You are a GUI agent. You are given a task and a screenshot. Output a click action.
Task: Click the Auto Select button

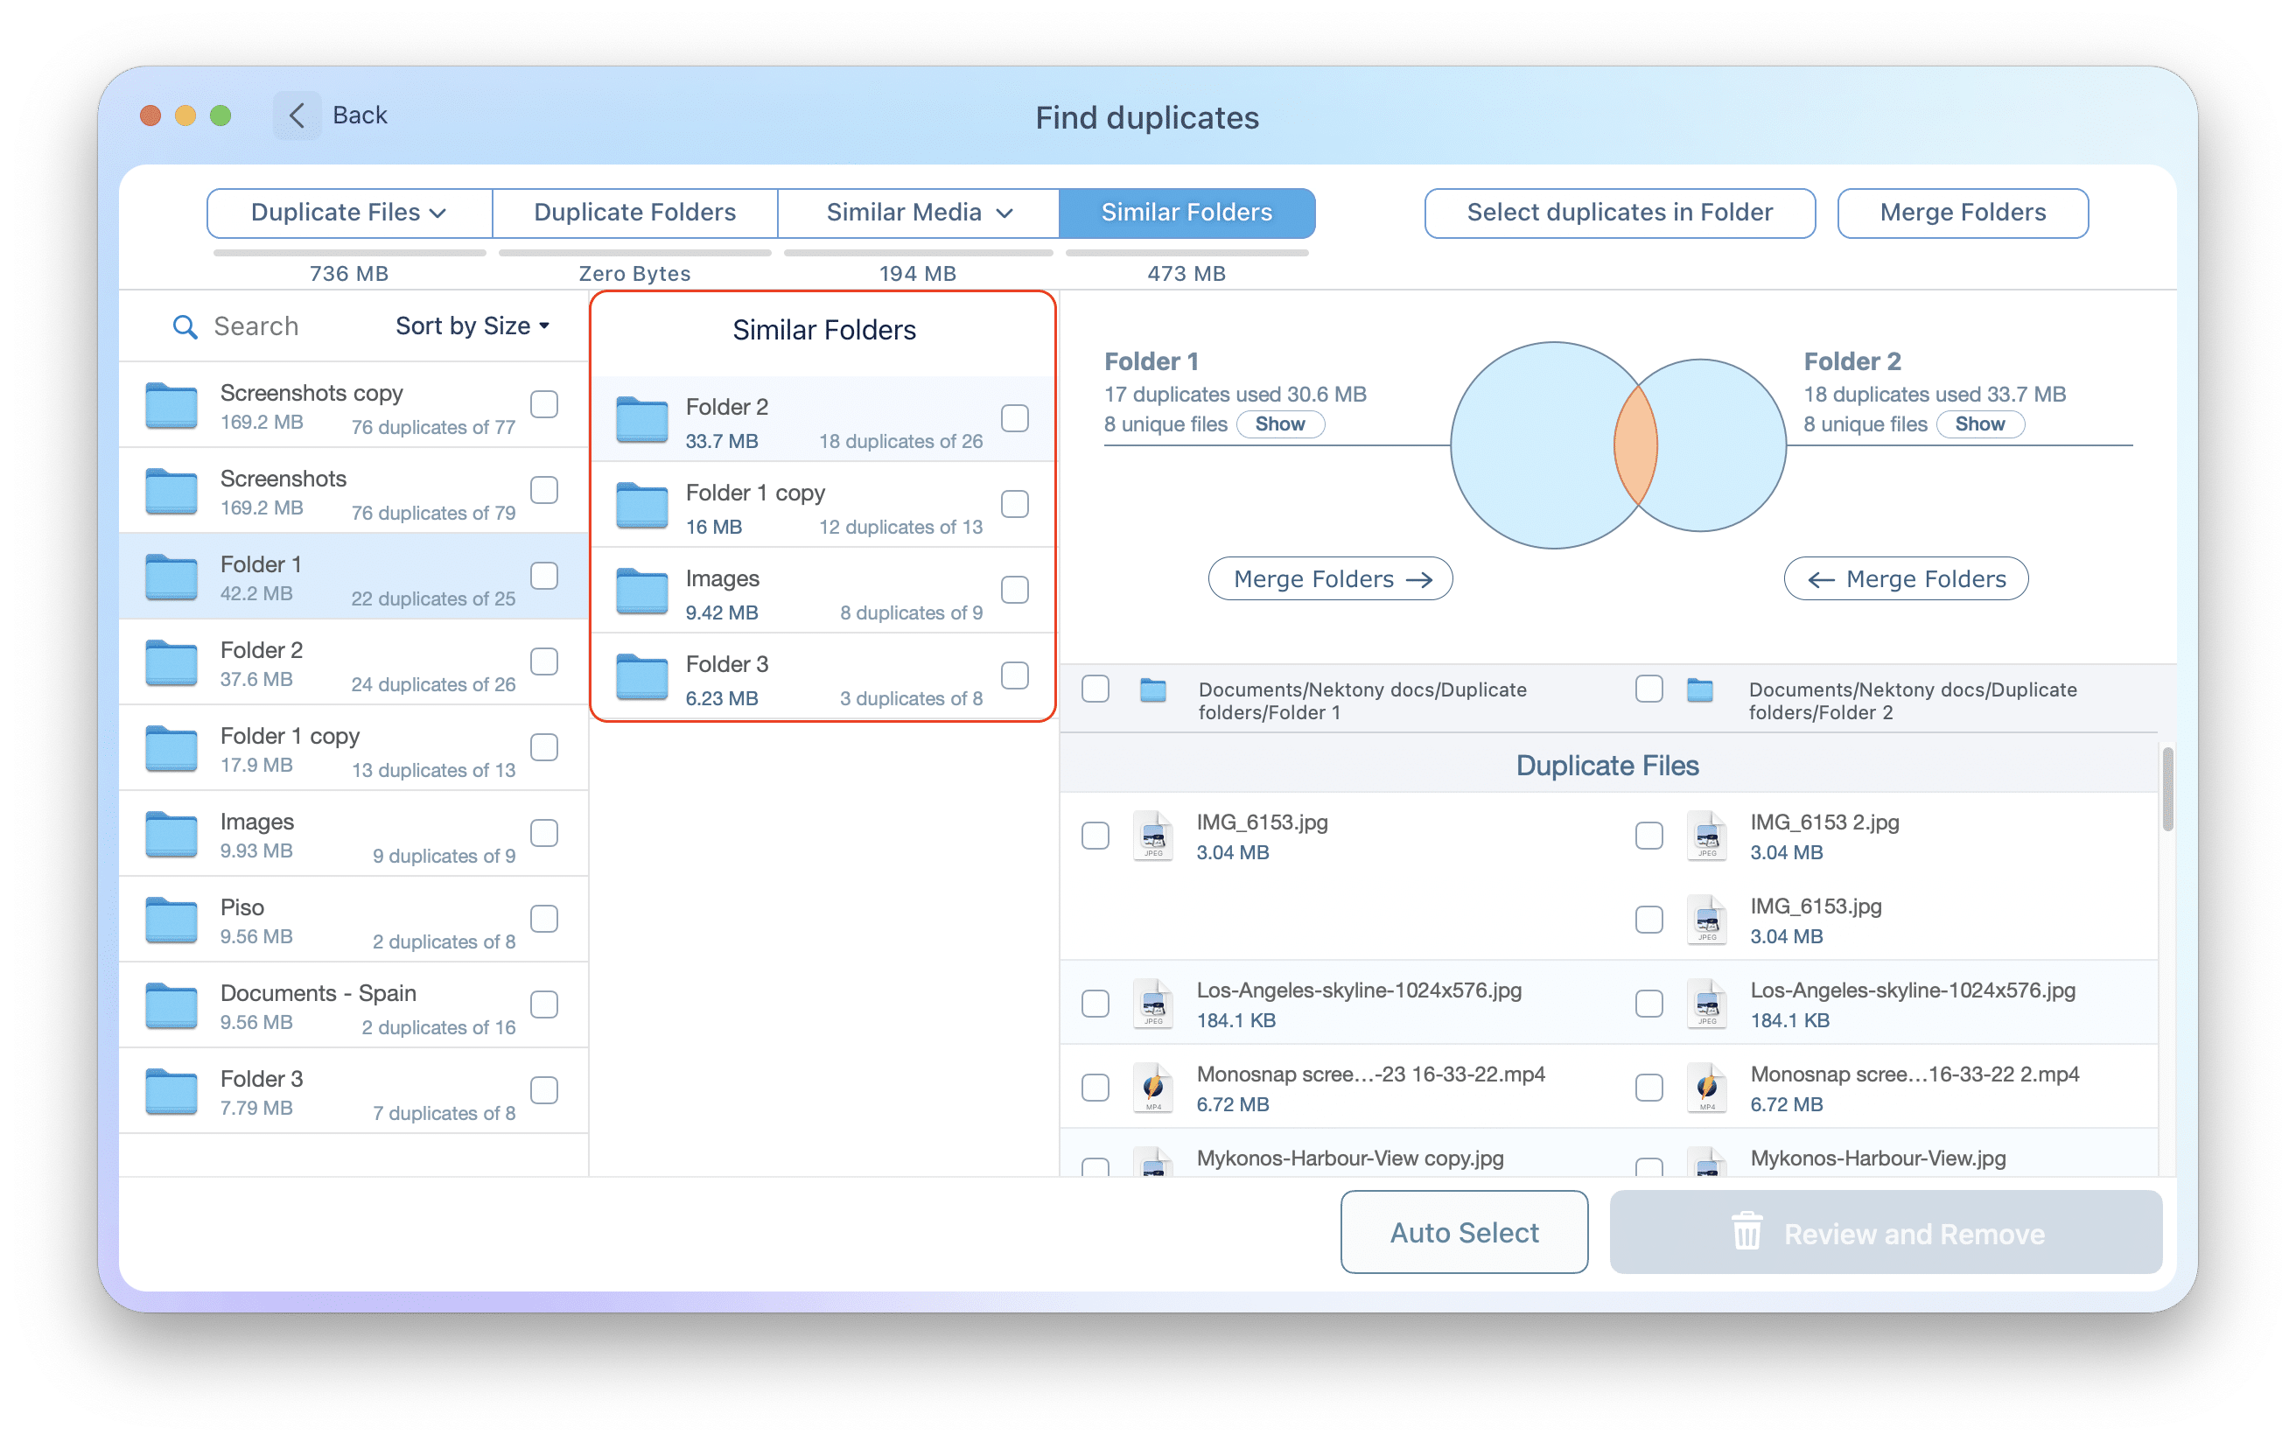(x=1464, y=1232)
